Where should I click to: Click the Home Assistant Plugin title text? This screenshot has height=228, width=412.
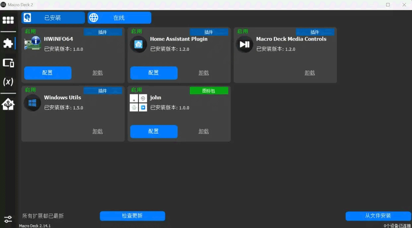(x=179, y=39)
